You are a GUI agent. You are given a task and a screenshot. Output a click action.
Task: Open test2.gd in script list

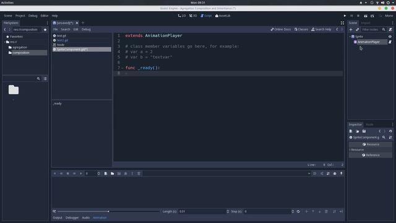tap(62, 40)
